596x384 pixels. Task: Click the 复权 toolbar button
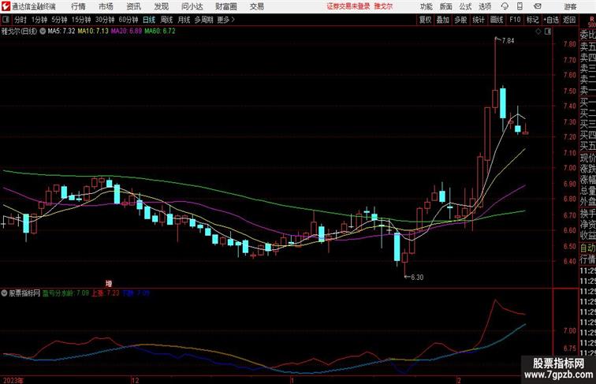click(x=425, y=20)
